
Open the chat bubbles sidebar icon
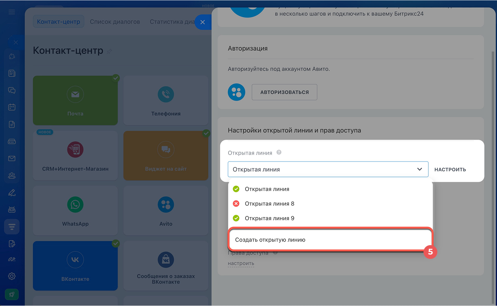pos(12,91)
